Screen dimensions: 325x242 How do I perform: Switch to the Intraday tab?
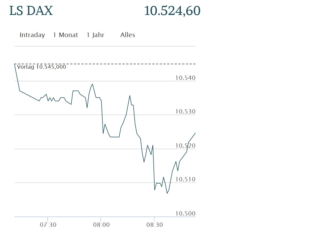coord(32,35)
